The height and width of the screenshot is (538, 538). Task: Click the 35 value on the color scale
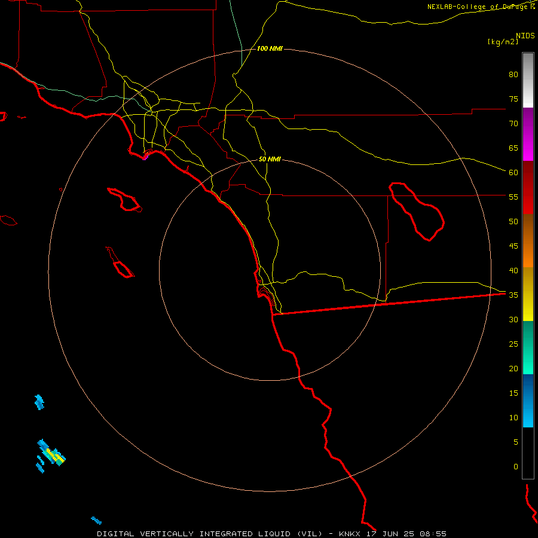[x=513, y=295]
